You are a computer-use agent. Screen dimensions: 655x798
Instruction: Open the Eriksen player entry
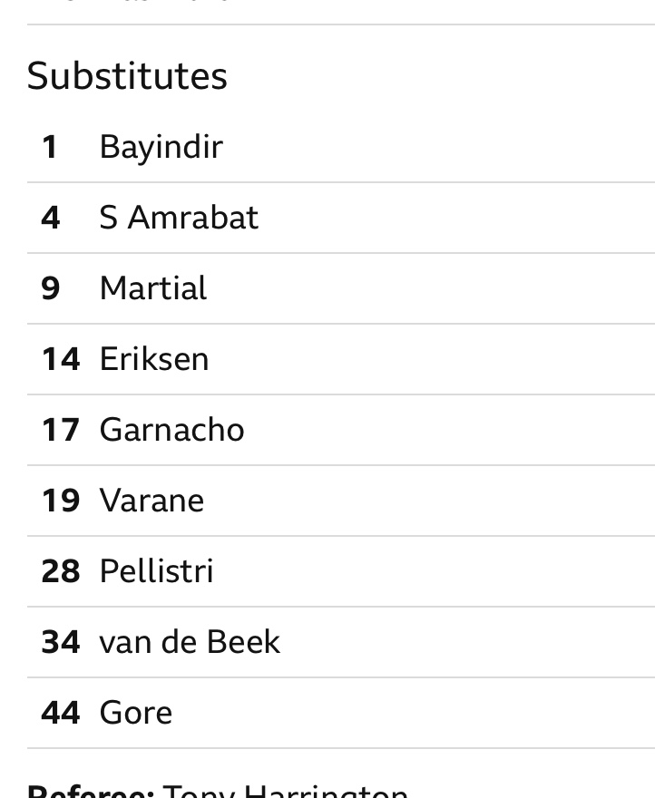pyautogui.click(x=154, y=359)
